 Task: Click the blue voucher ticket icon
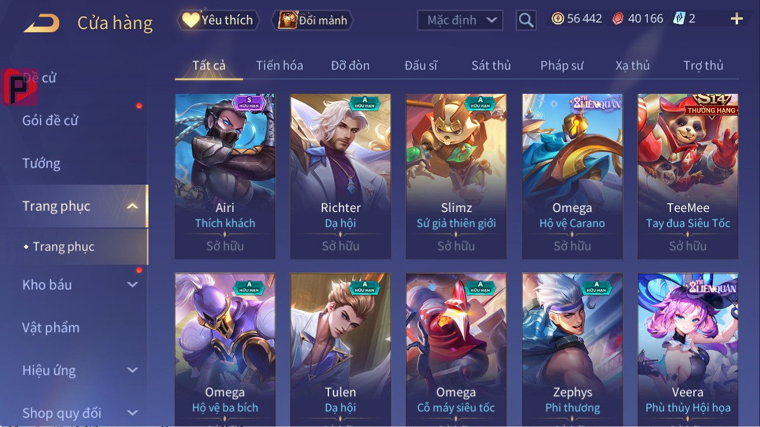[x=679, y=19]
